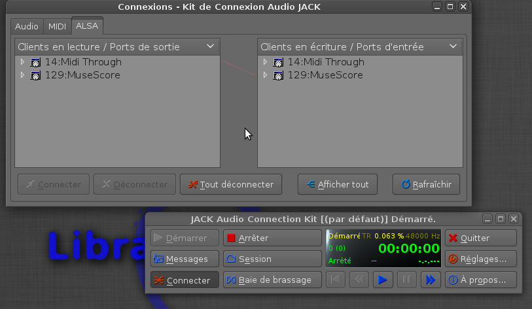532x309 pixels.
Task: Click the transport pause button
Action: tap(407, 280)
